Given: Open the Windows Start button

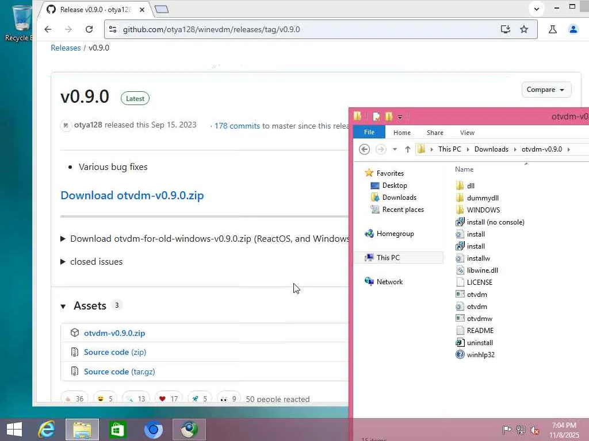Looking at the screenshot, I should click(14, 430).
